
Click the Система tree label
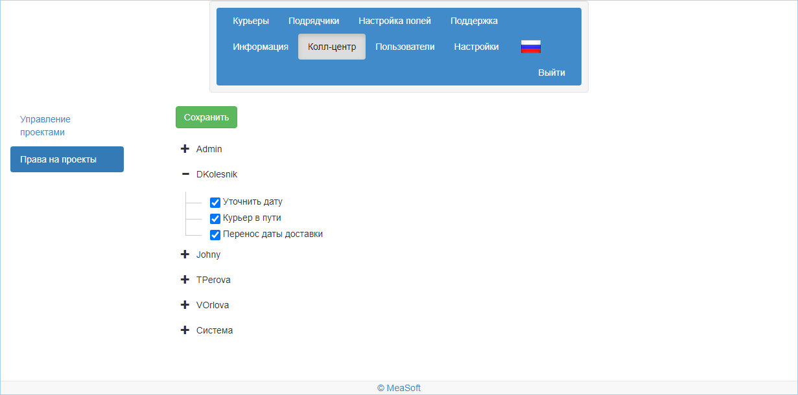[x=215, y=330]
